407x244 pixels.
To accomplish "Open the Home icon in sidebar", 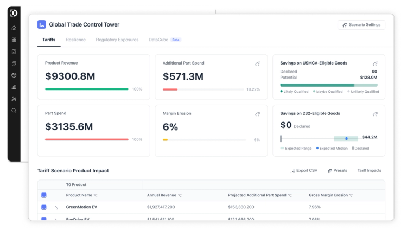I will pyautogui.click(x=14, y=28).
